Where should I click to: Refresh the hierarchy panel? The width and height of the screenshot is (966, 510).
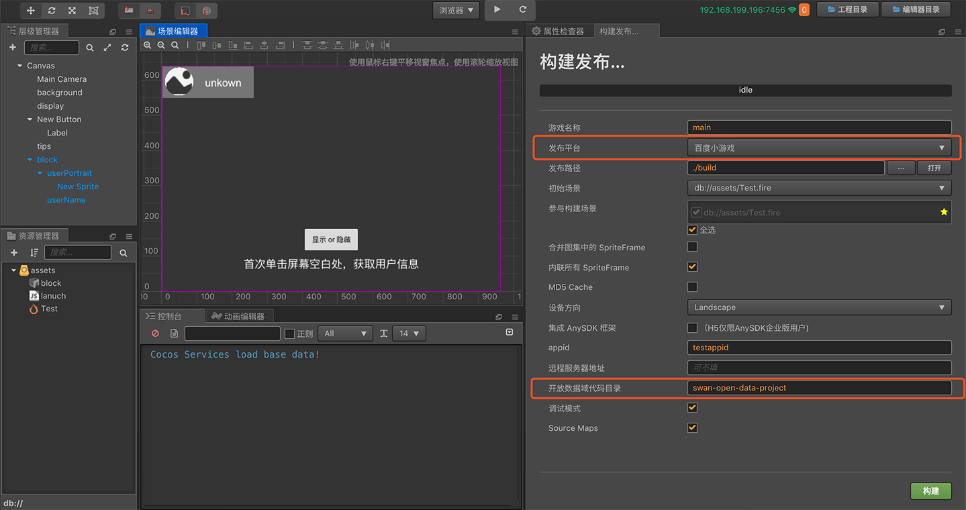click(125, 48)
